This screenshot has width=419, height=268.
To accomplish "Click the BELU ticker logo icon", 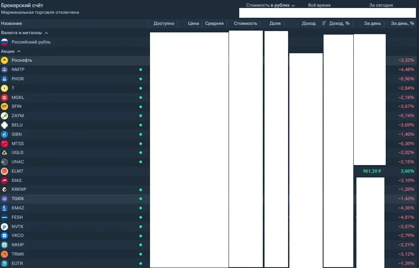I will pyautogui.click(x=4, y=125).
